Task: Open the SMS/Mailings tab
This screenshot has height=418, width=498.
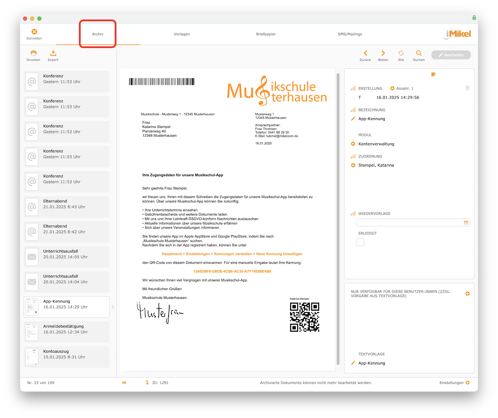Action: [x=350, y=34]
